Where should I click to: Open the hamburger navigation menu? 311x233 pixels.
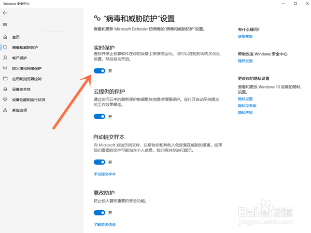tap(5, 24)
